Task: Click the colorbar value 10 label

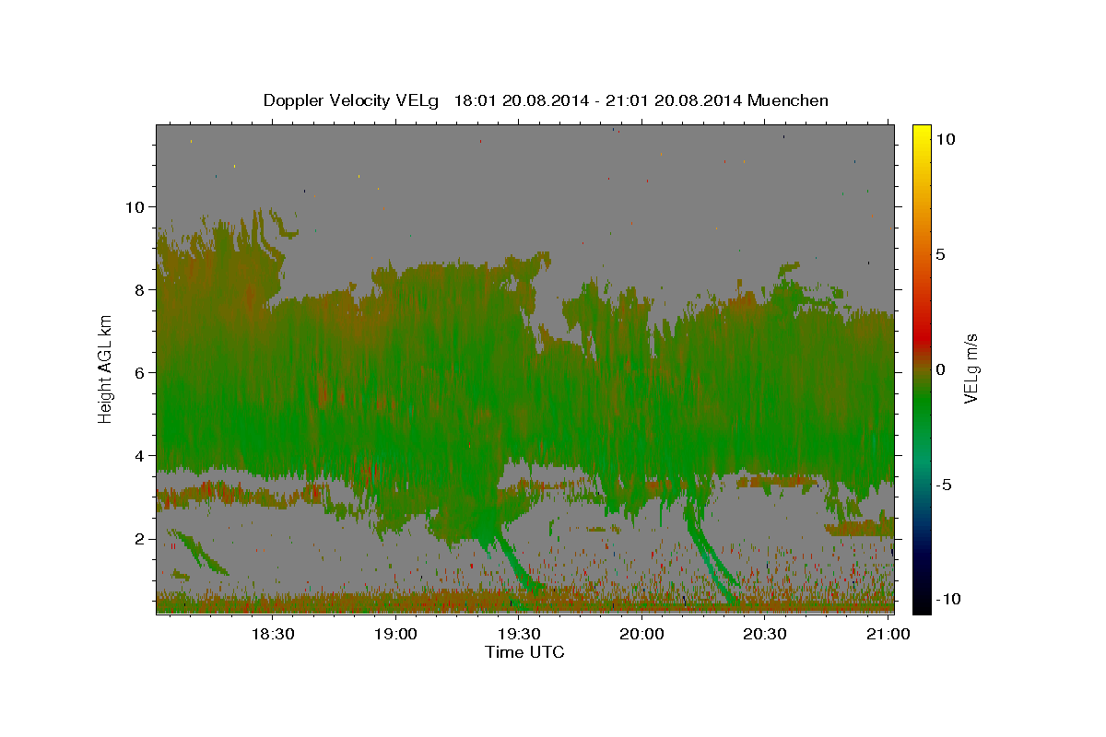Action: (x=946, y=138)
